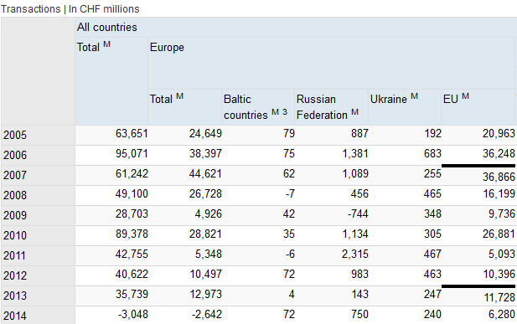
Task: Click the M metadata icon next to All countries Total
Action: point(106,44)
